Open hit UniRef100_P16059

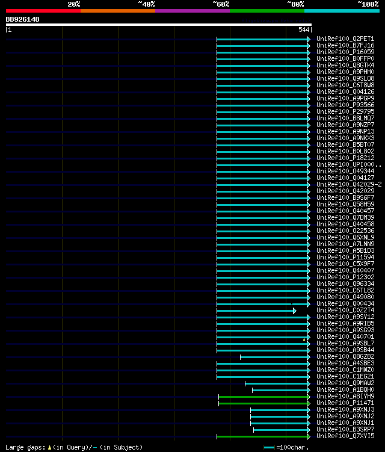pyautogui.click(x=345, y=52)
